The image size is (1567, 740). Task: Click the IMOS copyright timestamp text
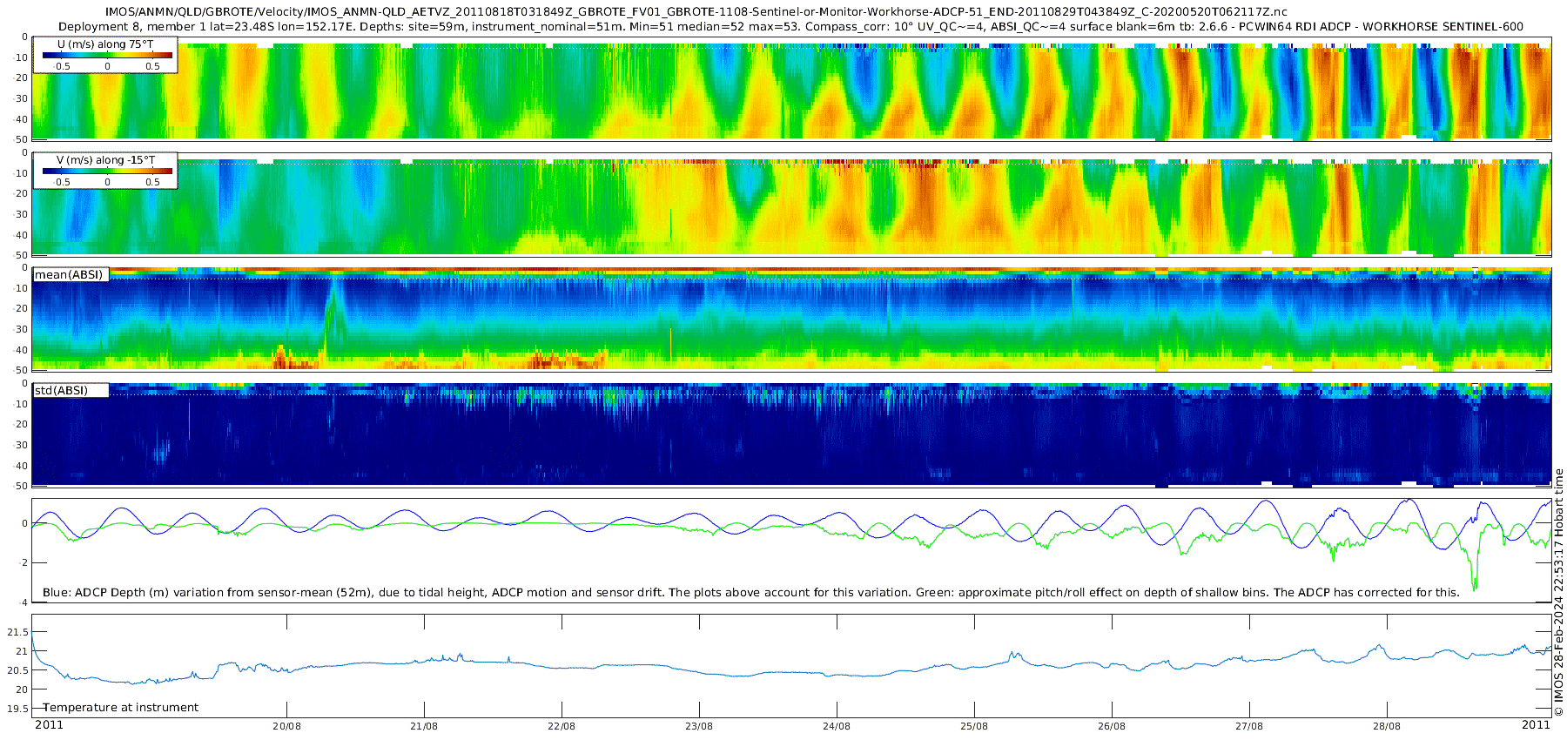pos(1558,592)
